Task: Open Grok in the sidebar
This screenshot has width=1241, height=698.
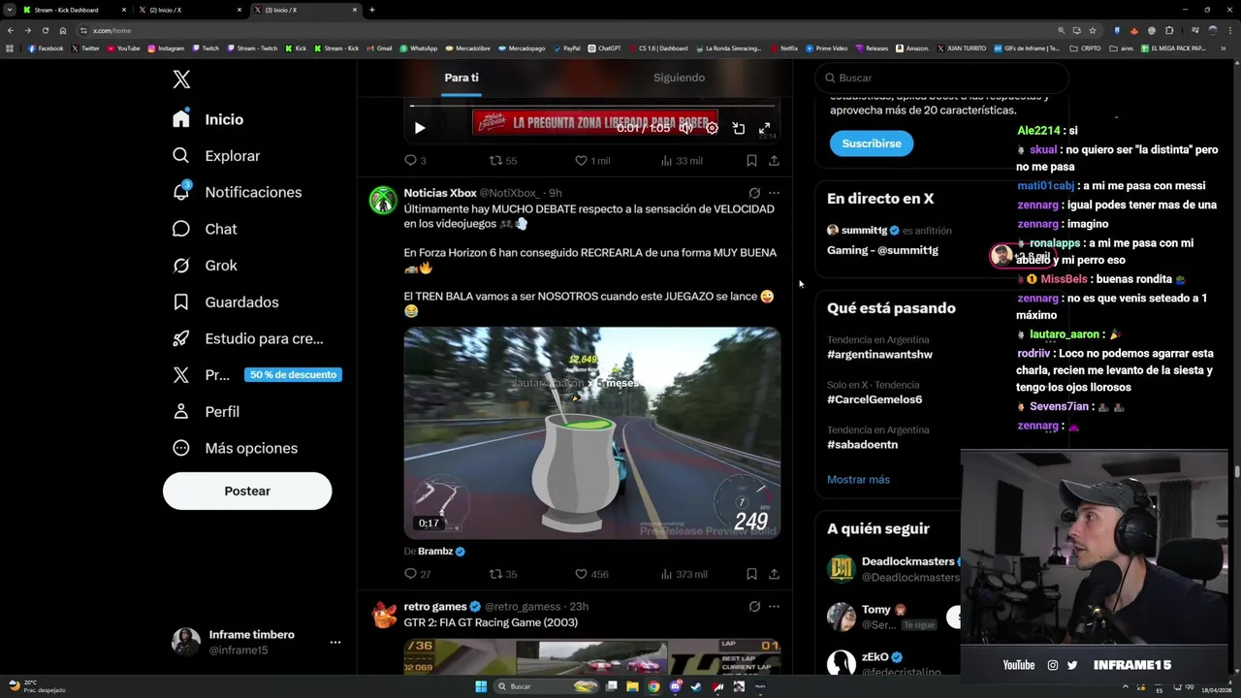Action: coord(204,266)
